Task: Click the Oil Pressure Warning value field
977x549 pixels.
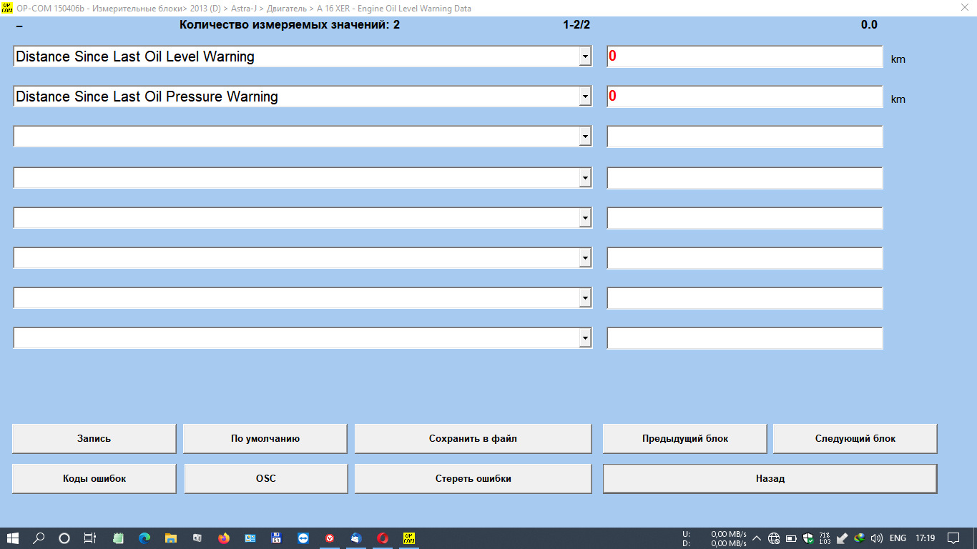Action: (x=745, y=97)
